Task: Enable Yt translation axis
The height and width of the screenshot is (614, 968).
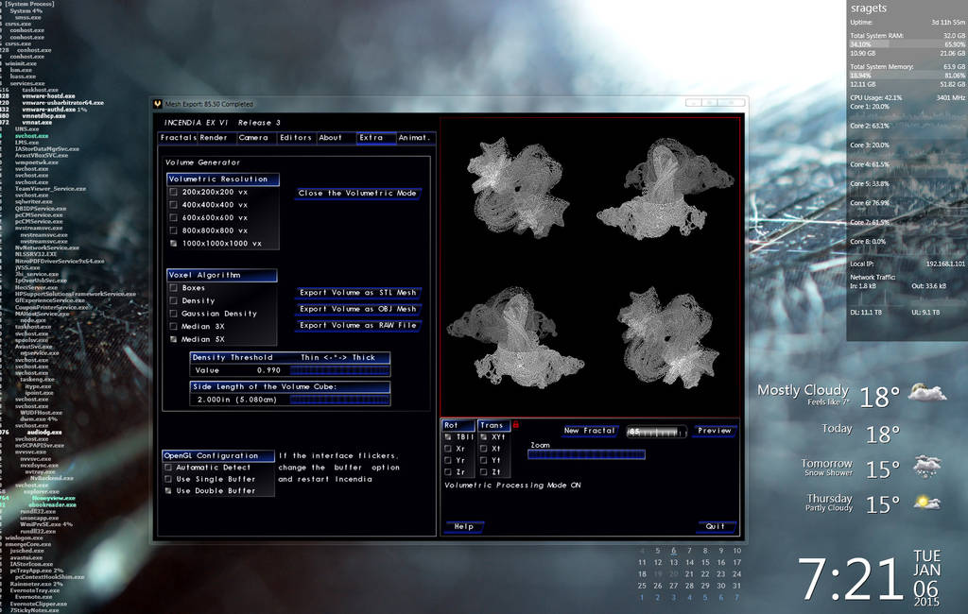Action: (484, 461)
